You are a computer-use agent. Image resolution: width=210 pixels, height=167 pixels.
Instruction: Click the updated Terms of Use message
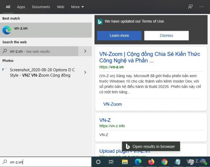click(x=135, y=21)
